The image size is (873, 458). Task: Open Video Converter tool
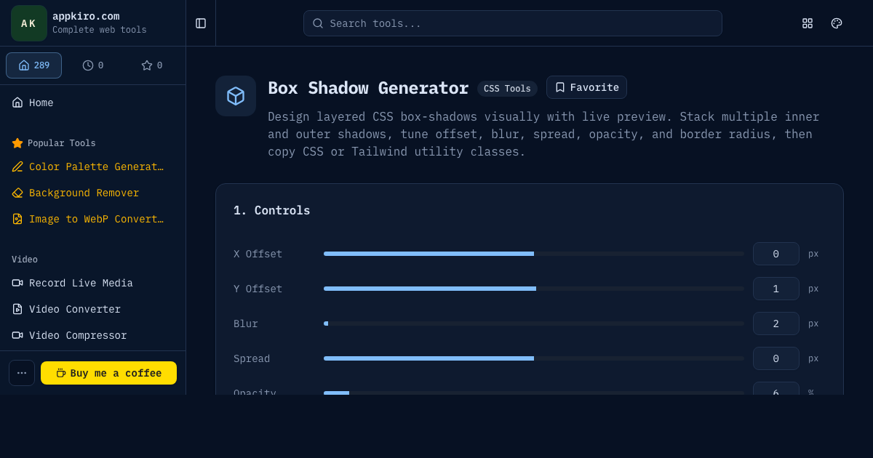(93, 309)
